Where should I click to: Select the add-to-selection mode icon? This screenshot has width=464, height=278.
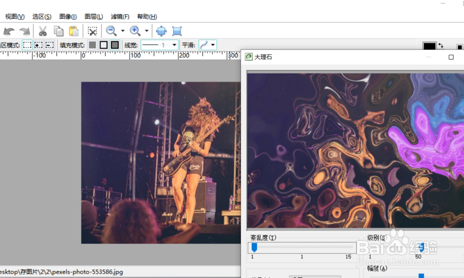click(39, 45)
